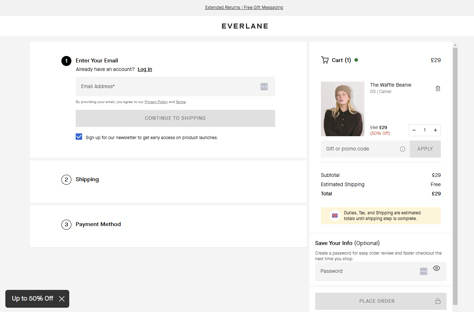Open the Waffle Beanie product thumbnail
The height and width of the screenshot is (312, 474).
pos(343,109)
